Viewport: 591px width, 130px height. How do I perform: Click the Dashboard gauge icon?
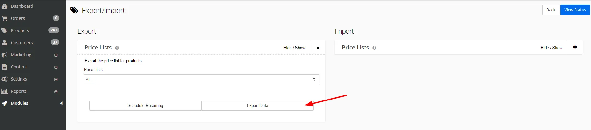point(4,6)
